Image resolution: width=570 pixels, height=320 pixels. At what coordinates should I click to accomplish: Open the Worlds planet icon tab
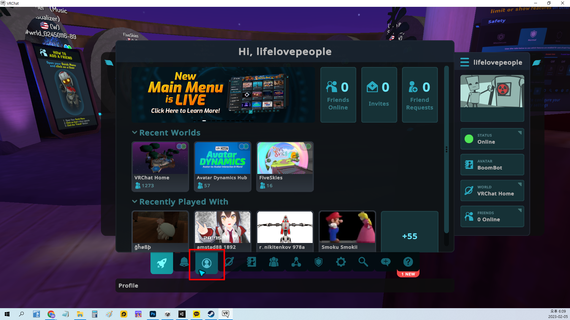pyautogui.click(x=229, y=262)
